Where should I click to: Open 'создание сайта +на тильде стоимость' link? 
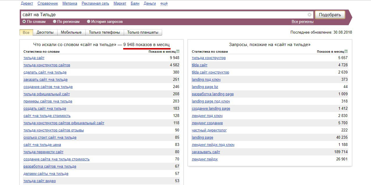point(56,159)
